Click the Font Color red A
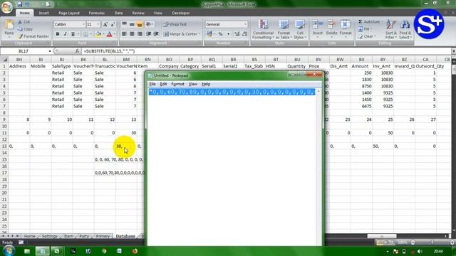Viewport: 456px width, 256px height. coord(109,34)
